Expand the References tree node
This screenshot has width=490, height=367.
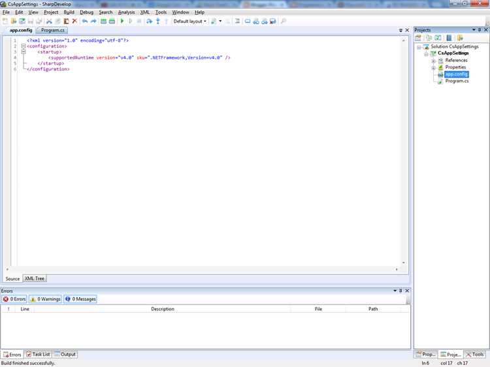[x=433, y=61]
